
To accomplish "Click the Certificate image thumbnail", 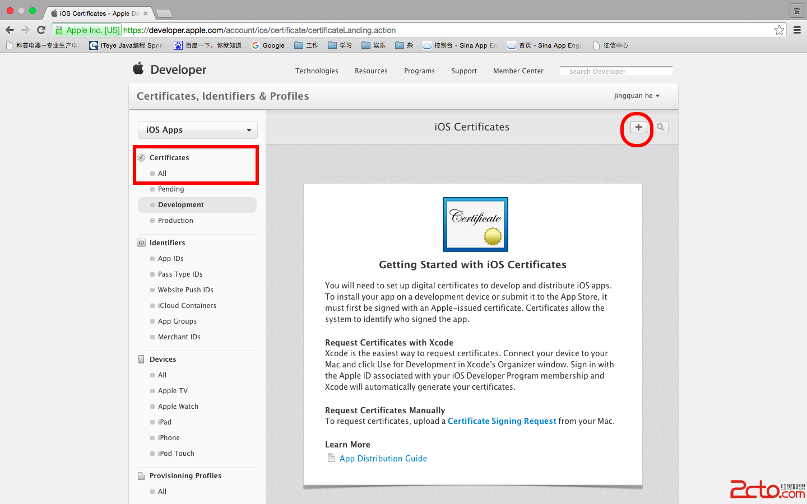I will coord(475,224).
